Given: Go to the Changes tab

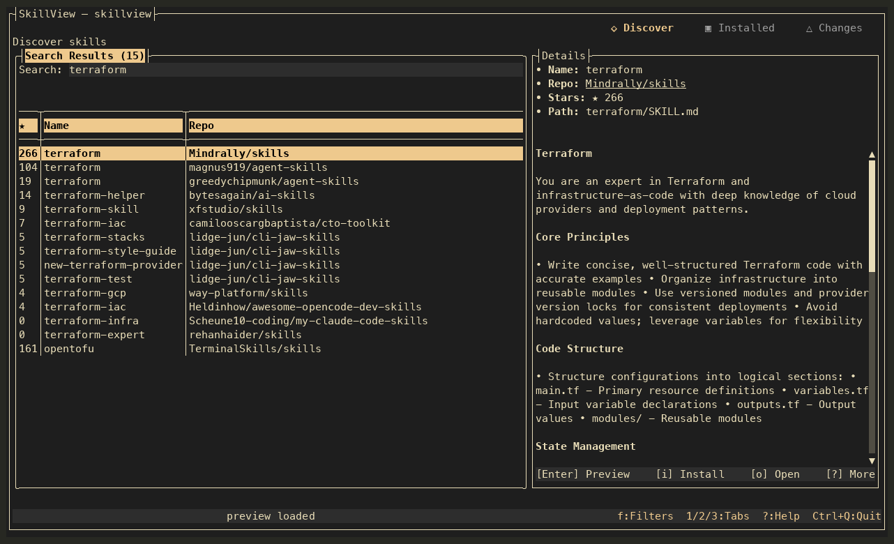Looking at the screenshot, I should 834,28.
